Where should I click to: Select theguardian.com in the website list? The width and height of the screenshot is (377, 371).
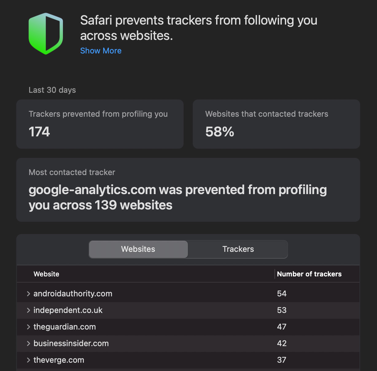(x=64, y=327)
